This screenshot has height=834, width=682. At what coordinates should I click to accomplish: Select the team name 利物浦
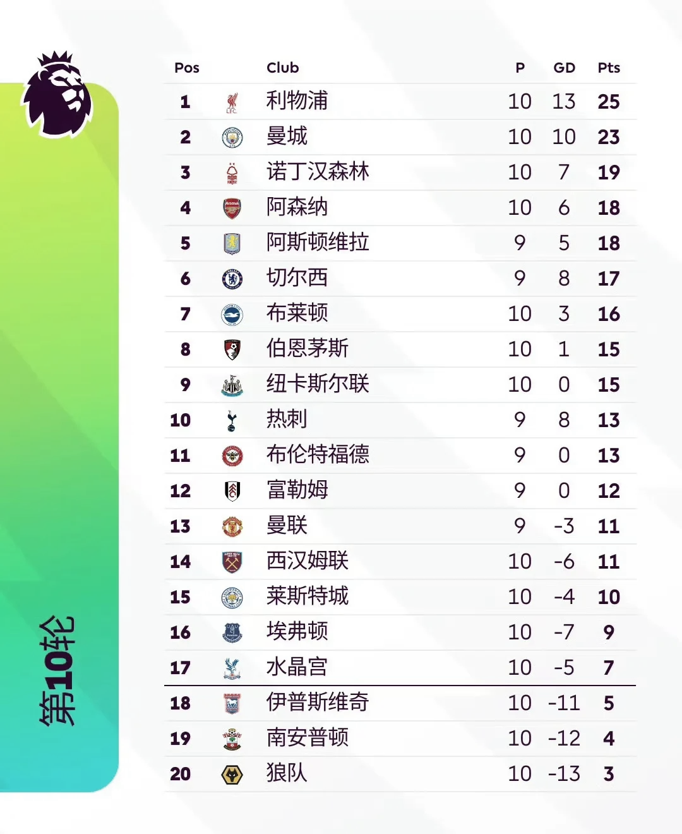[297, 101]
